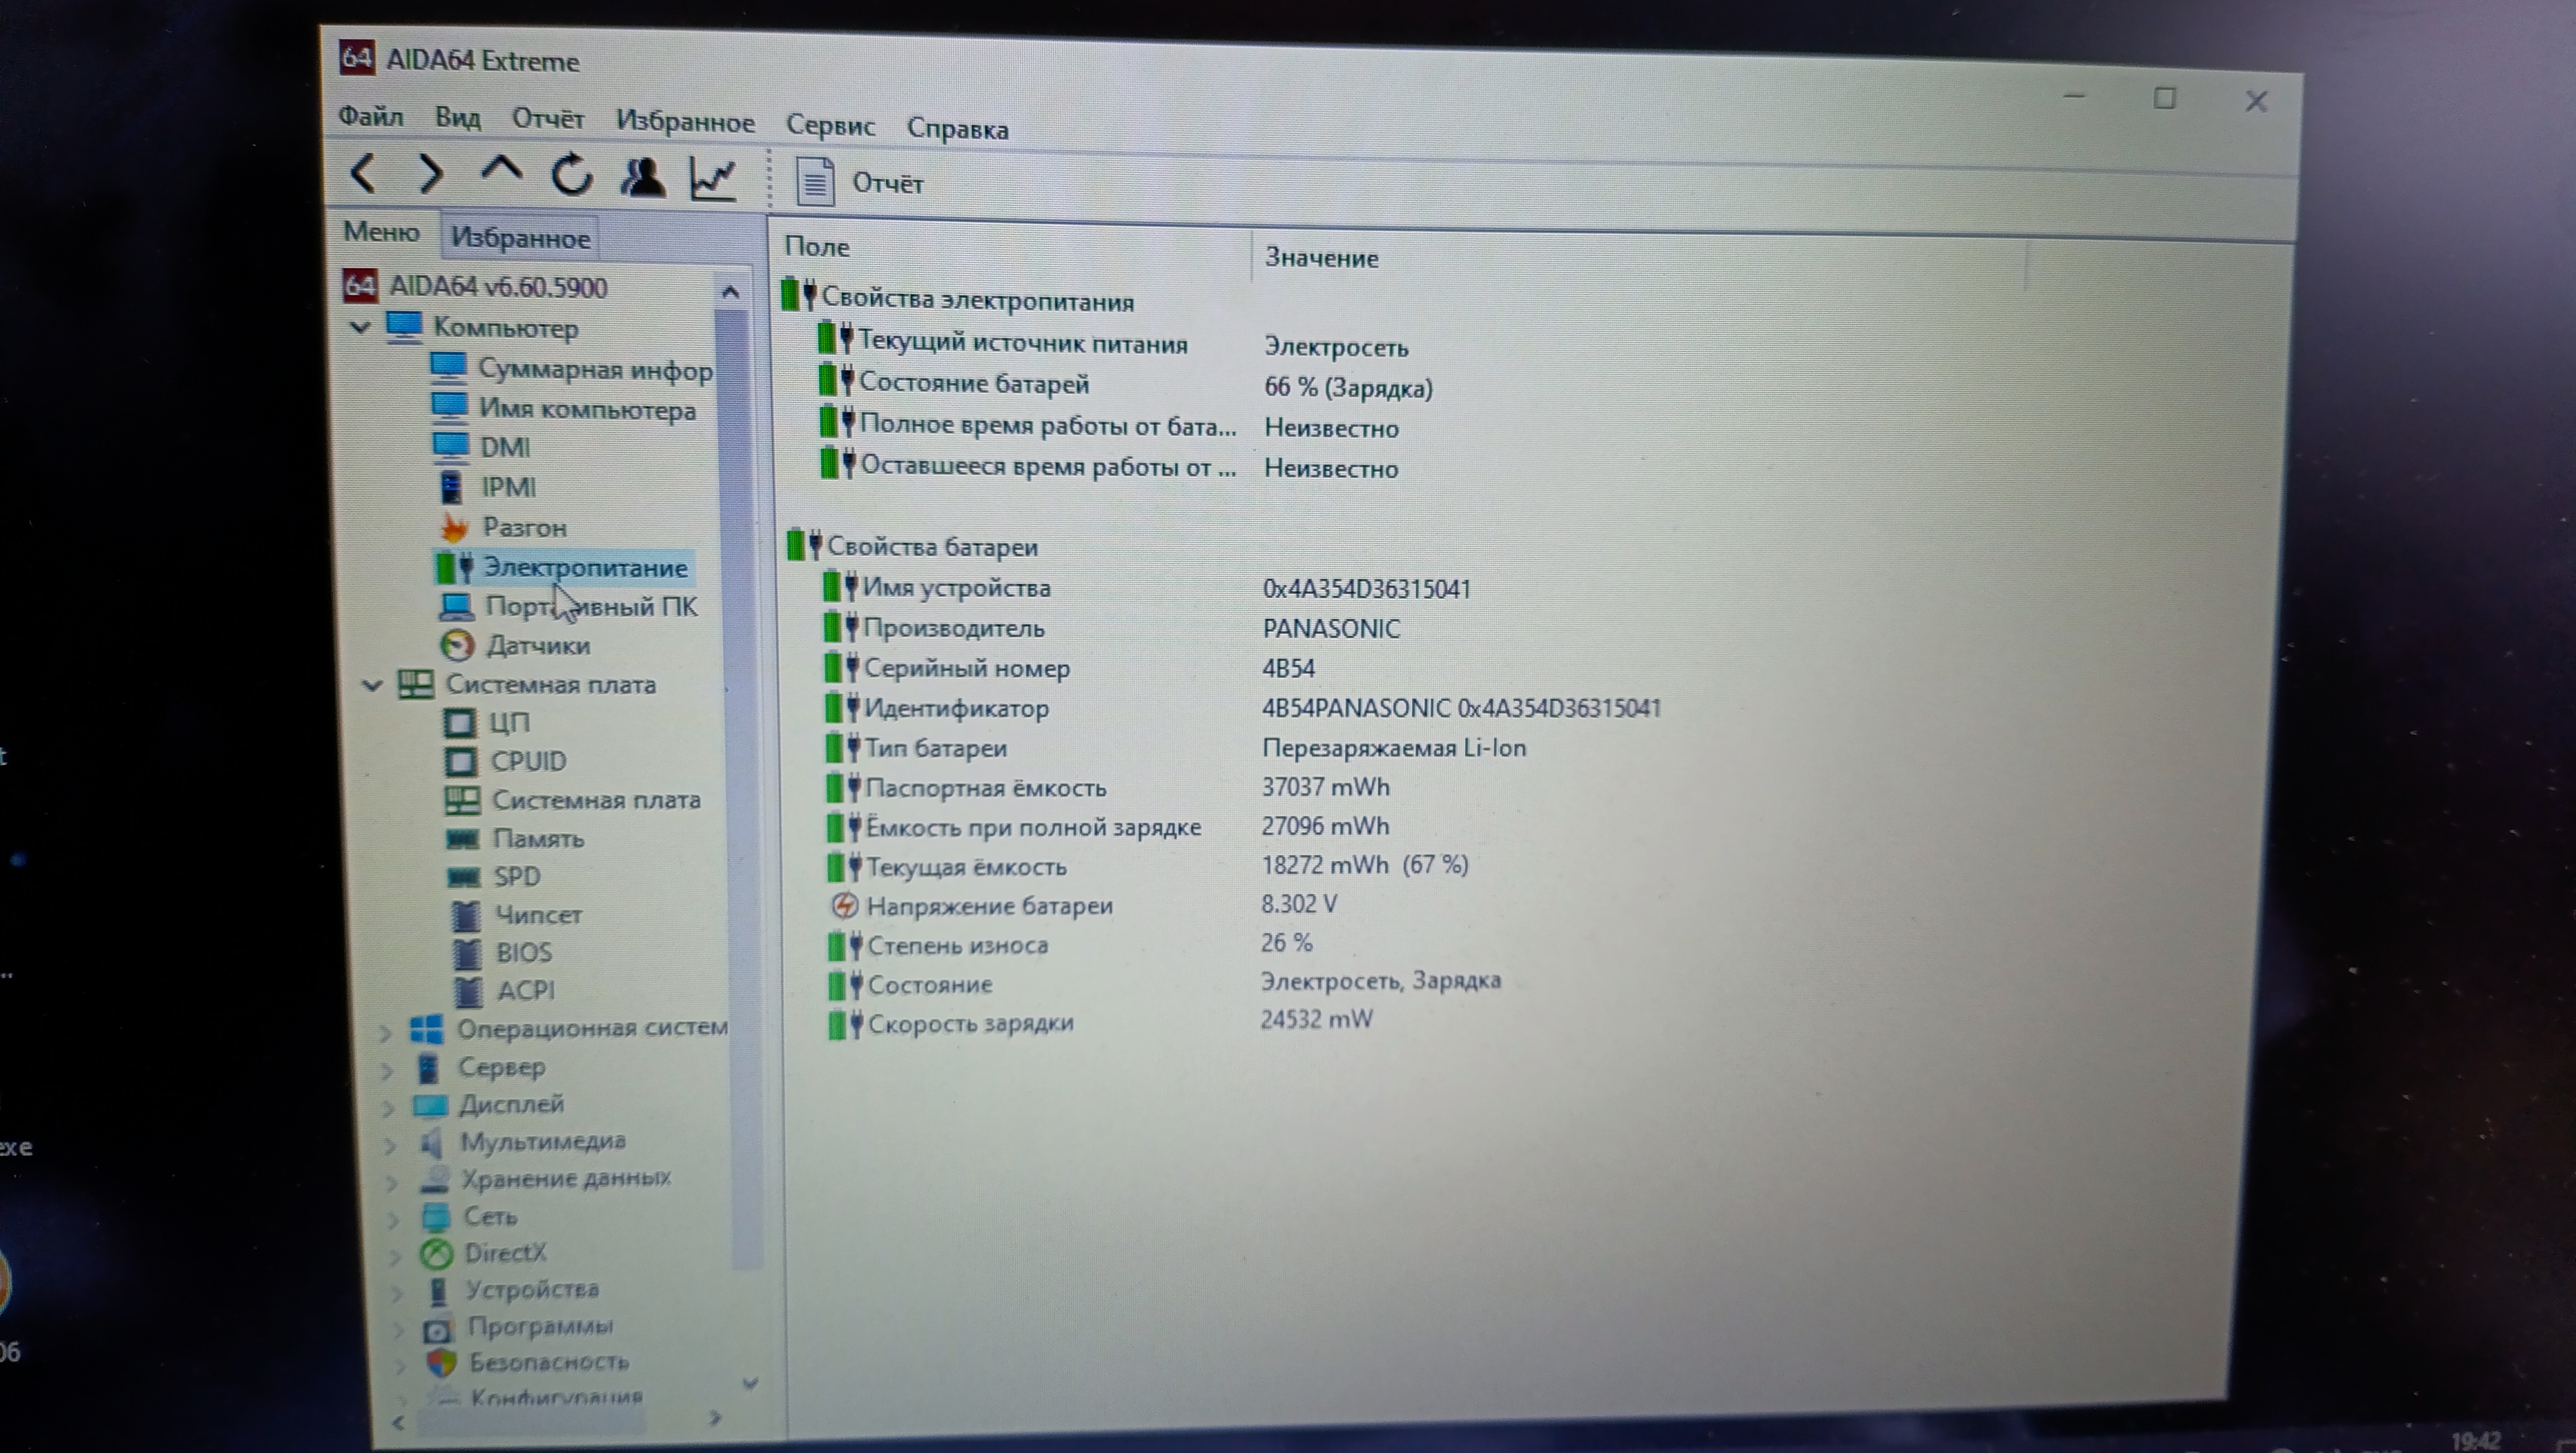The height and width of the screenshot is (1453, 2576).
Task: Collapse the top-level Системная плата tree node
Action: [373, 685]
